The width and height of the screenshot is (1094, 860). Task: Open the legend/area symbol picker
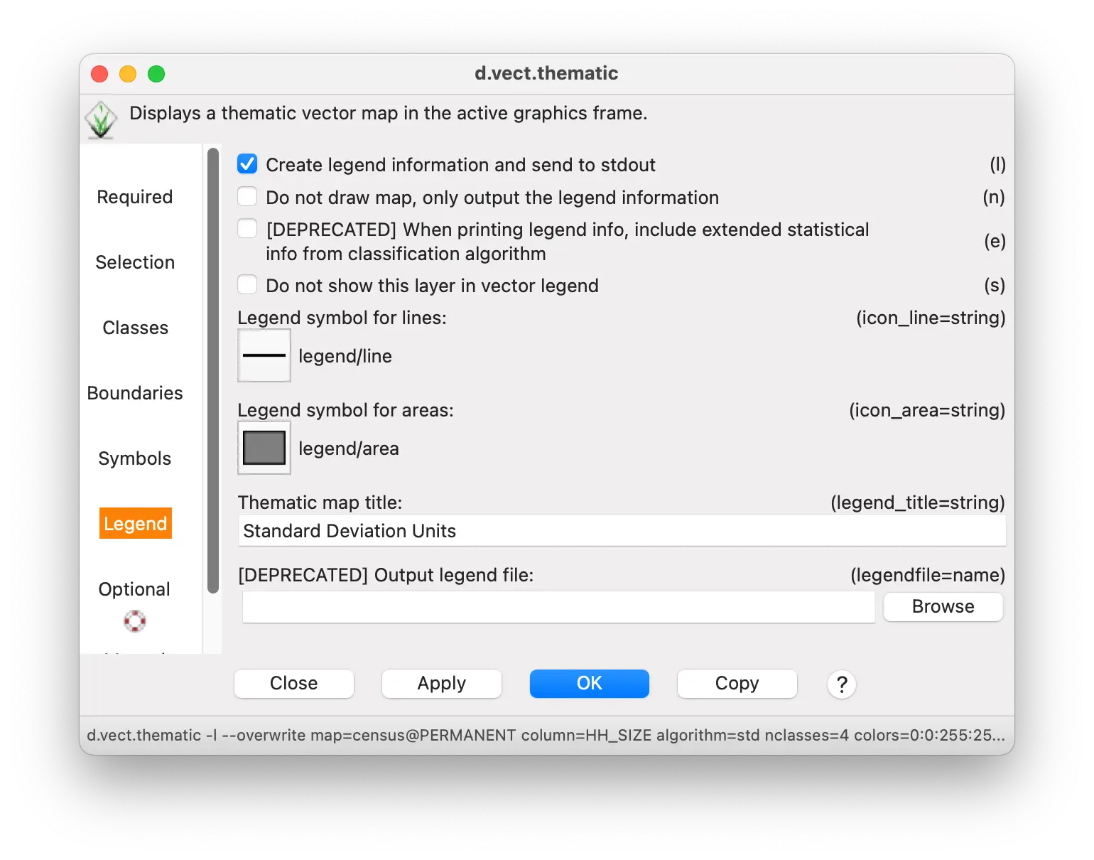point(264,448)
